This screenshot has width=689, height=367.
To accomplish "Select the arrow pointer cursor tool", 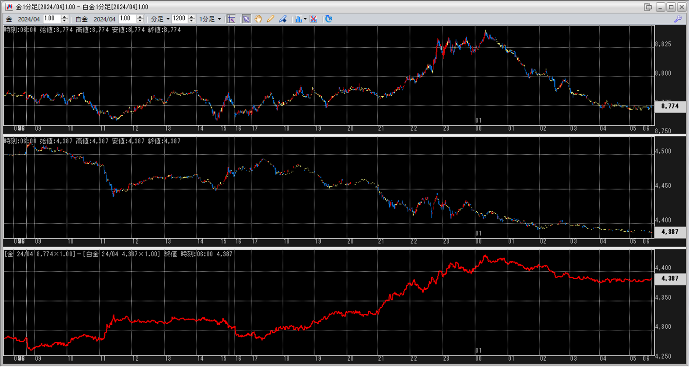I will click(246, 19).
